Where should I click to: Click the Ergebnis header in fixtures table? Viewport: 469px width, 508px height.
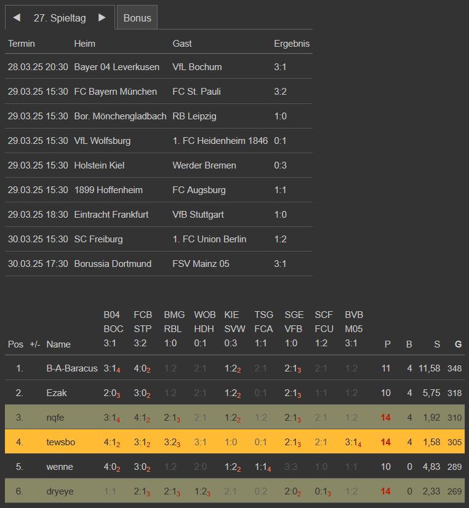pos(292,44)
